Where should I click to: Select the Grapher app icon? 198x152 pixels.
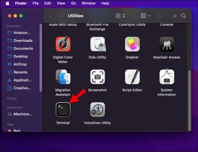coord(132,44)
